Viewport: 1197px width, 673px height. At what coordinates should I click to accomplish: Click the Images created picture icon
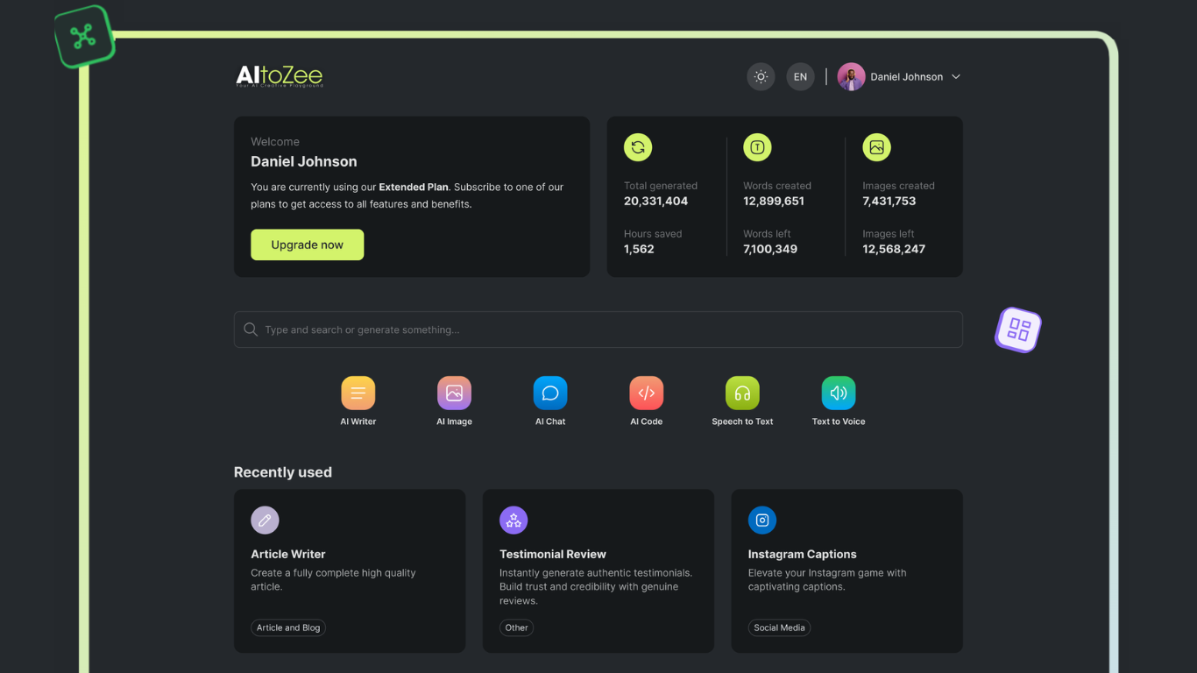point(876,147)
